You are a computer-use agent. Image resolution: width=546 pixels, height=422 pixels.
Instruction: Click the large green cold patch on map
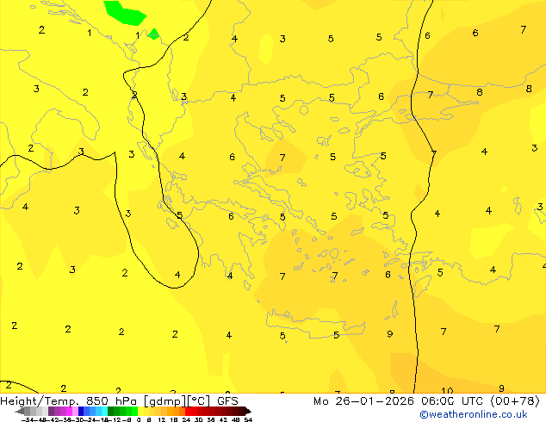(124, 13)
